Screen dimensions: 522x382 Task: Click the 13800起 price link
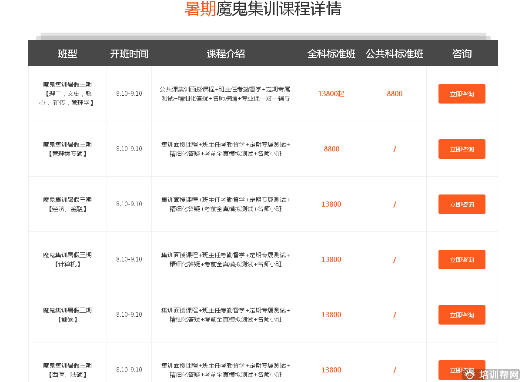pyautogui.click(x=331, y=94)
